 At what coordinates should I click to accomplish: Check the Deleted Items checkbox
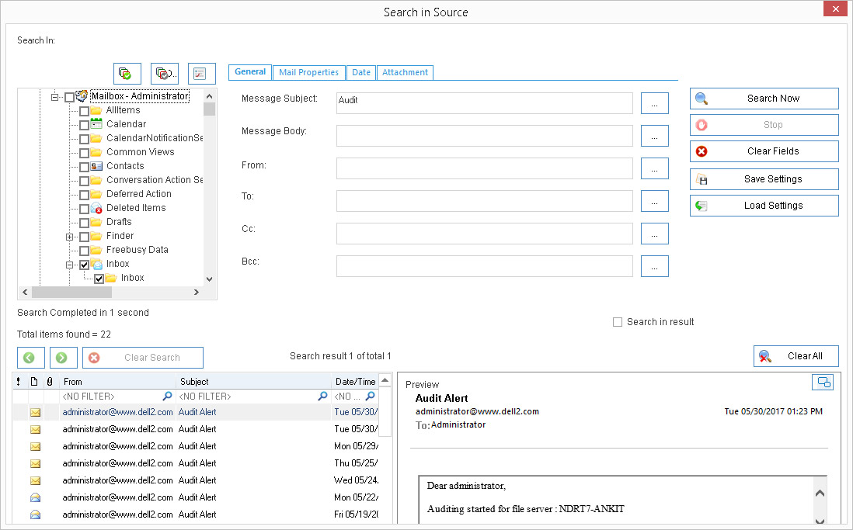pyautogui.click(x=85, y=209)
